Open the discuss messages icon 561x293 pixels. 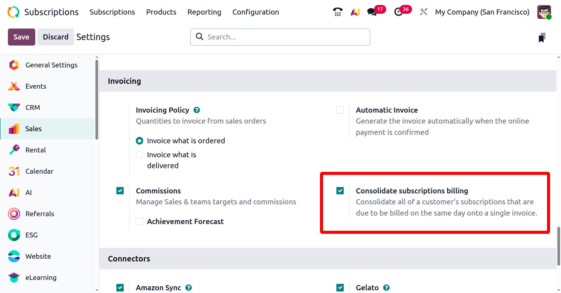(x=372, y=12)
